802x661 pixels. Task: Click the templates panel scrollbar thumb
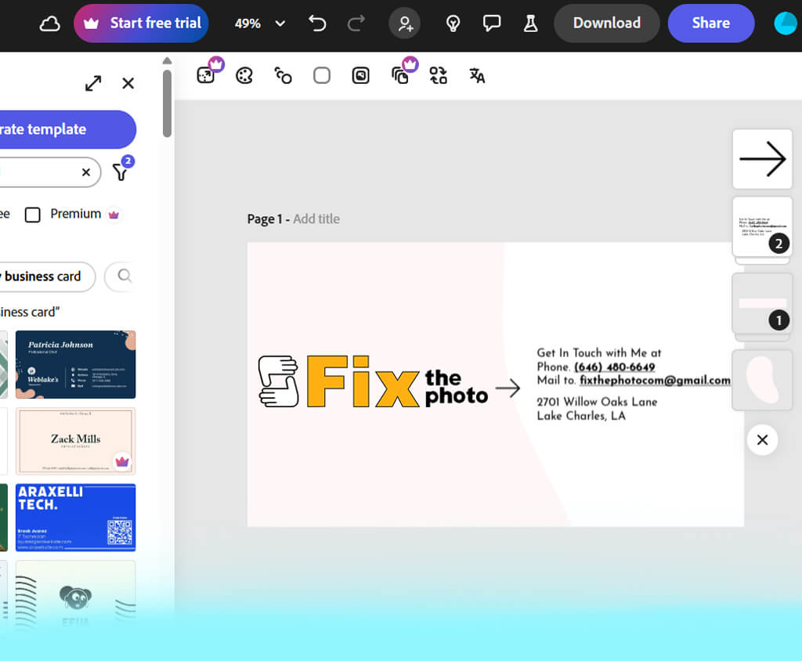pyautogui.click(x=167, y=104)
